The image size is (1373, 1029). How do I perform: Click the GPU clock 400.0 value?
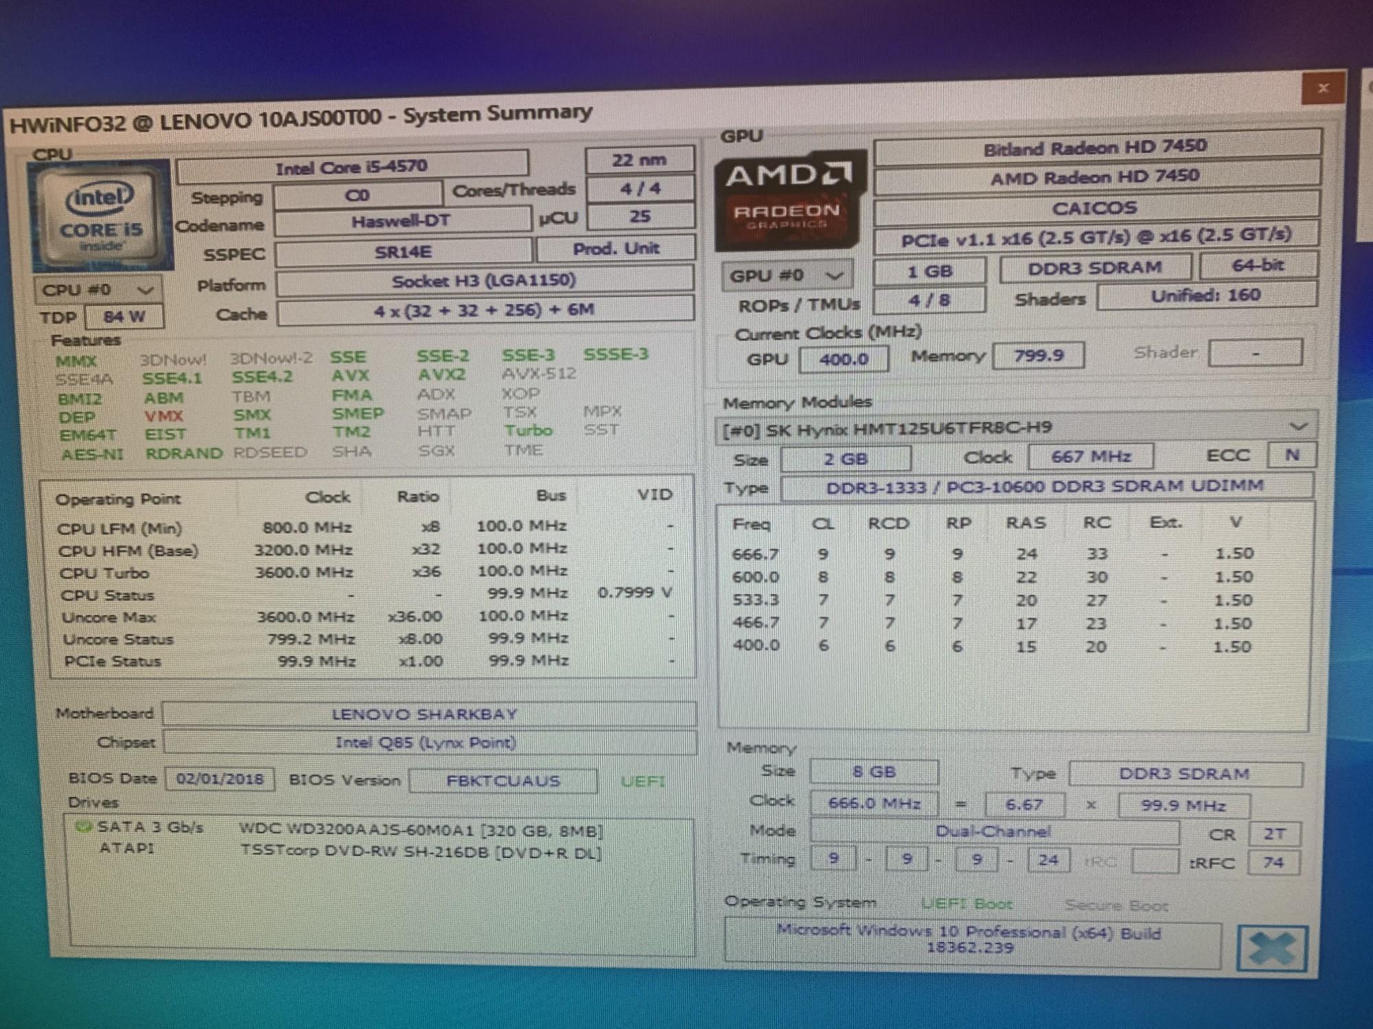[844, 359]
